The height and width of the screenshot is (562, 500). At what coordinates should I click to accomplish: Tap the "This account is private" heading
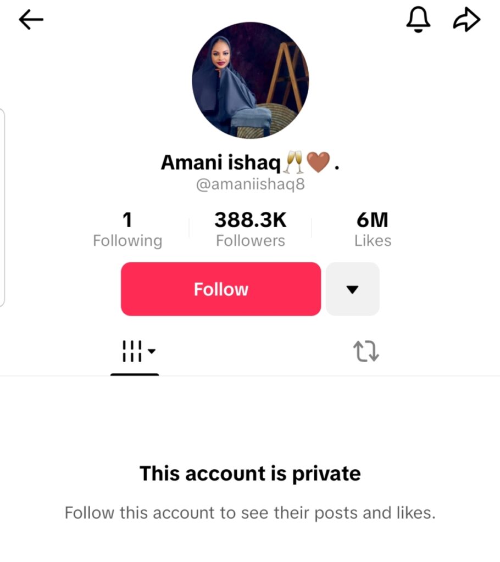[x=250, y=473]
